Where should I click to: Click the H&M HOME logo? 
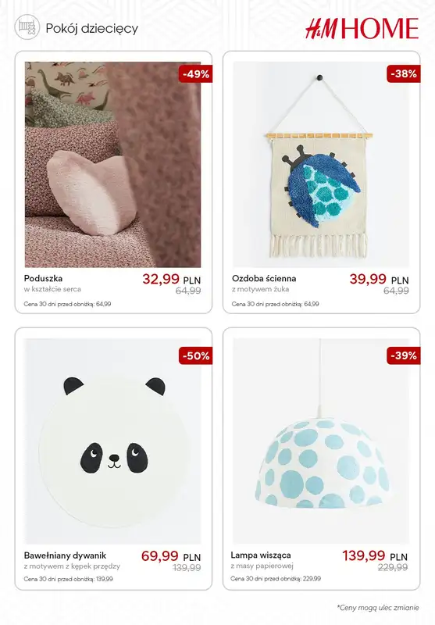click(x=362, y=28)
